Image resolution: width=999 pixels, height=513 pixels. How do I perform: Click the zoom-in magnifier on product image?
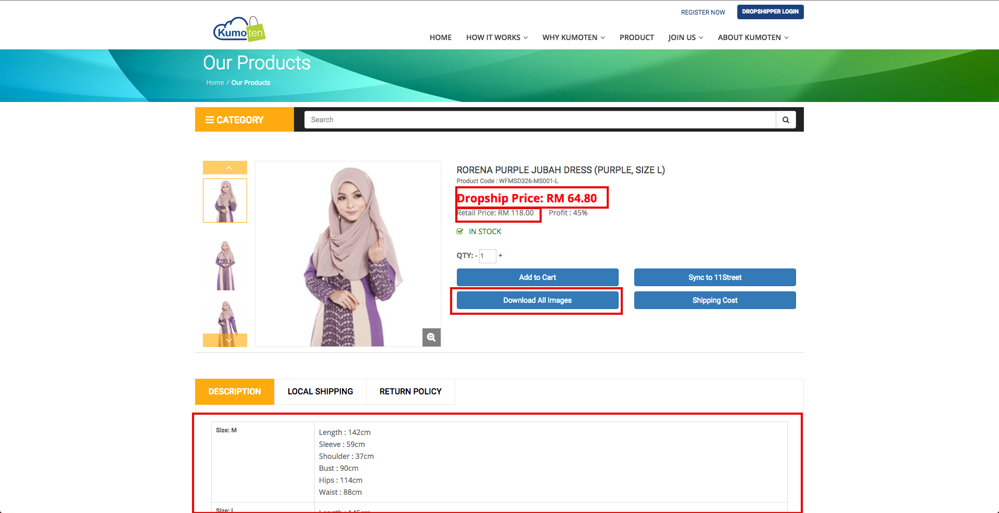point(431,337)
